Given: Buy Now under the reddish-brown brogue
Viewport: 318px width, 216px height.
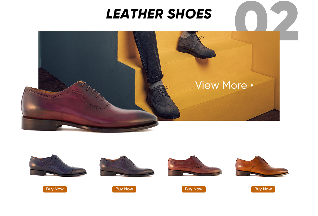Looking at the screenshot, I should point(194,189).
